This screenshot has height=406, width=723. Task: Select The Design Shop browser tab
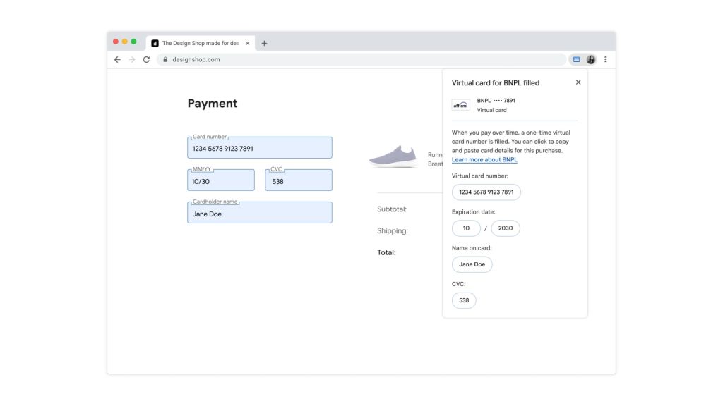click(x=198, y=43)
